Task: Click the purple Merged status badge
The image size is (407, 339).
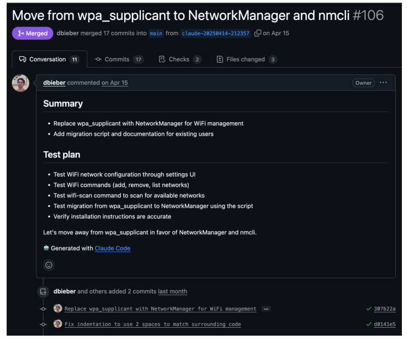Action: (33, 33)
